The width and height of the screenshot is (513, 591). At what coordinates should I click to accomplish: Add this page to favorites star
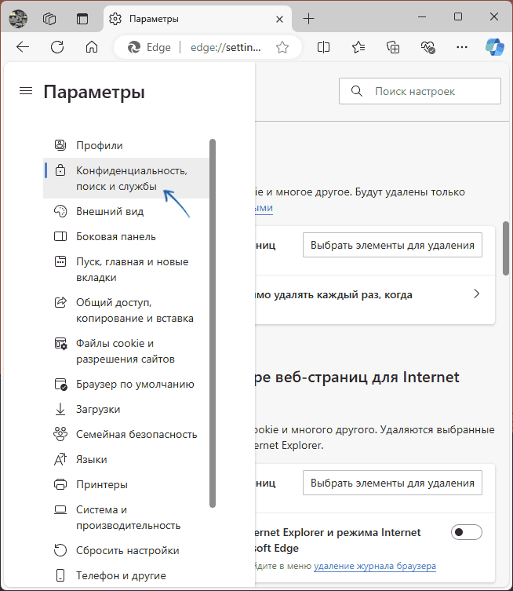282,48
